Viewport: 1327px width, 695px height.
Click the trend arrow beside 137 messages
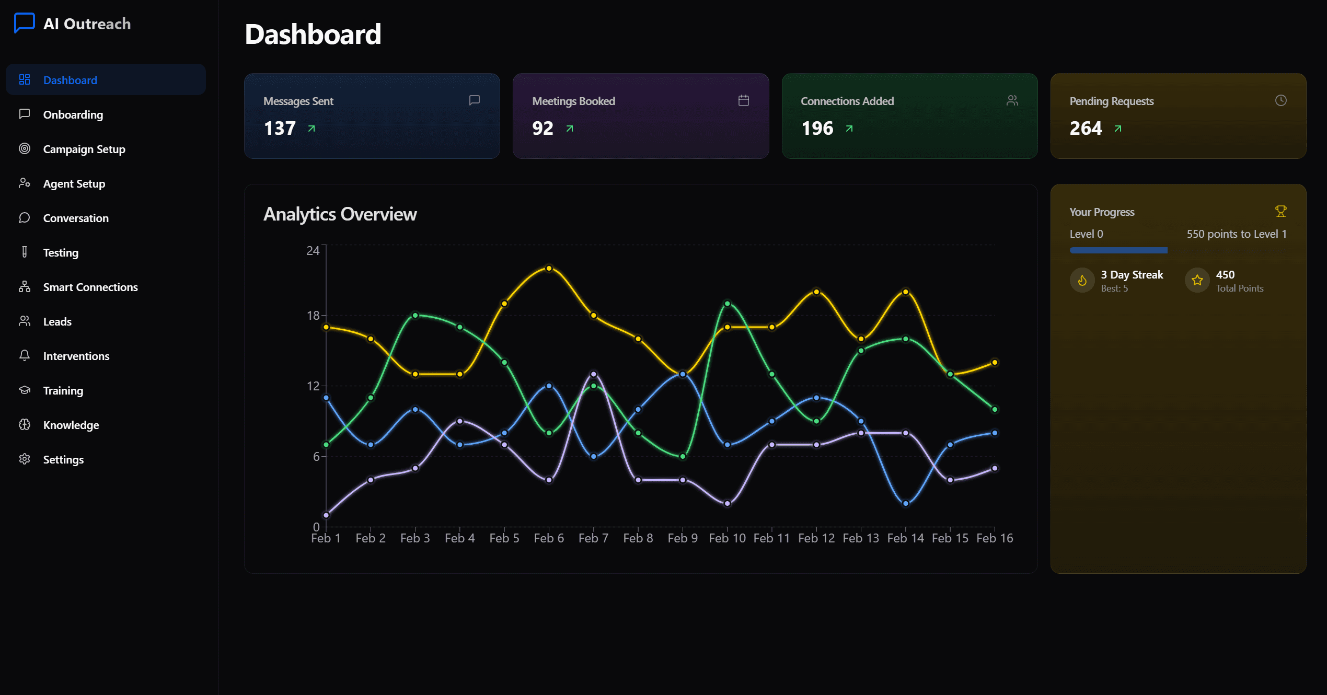(x=311, y=128)
